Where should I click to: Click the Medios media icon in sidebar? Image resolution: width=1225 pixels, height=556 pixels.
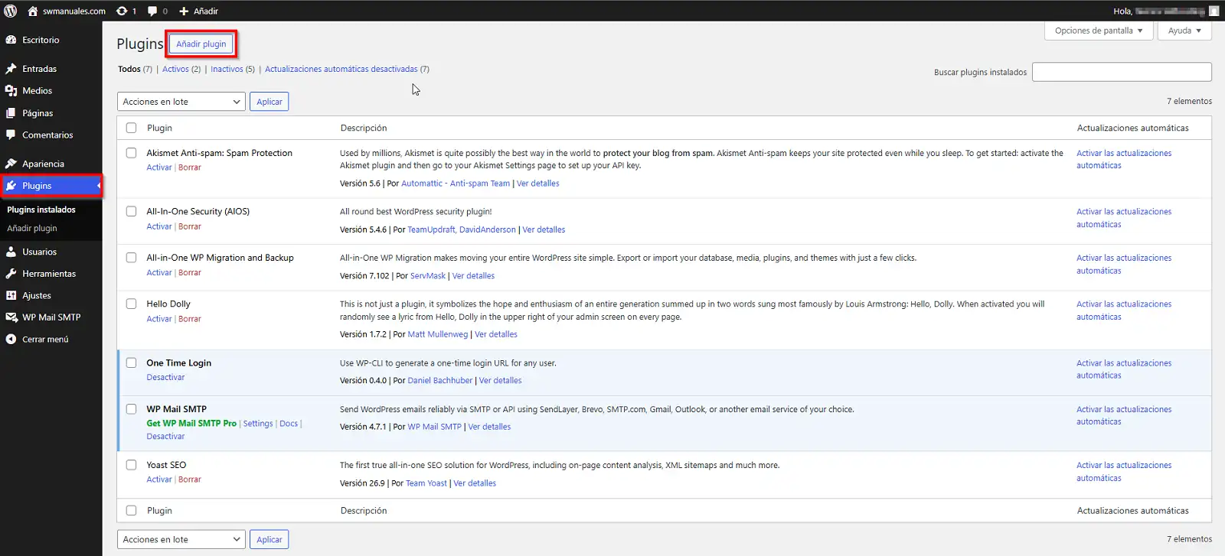11,91
